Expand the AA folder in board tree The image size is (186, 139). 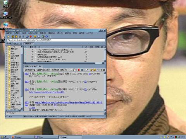(7, 51)
